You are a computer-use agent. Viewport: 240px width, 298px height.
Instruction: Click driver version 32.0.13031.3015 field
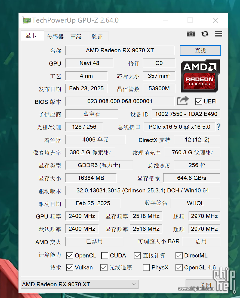click(143, 191)
